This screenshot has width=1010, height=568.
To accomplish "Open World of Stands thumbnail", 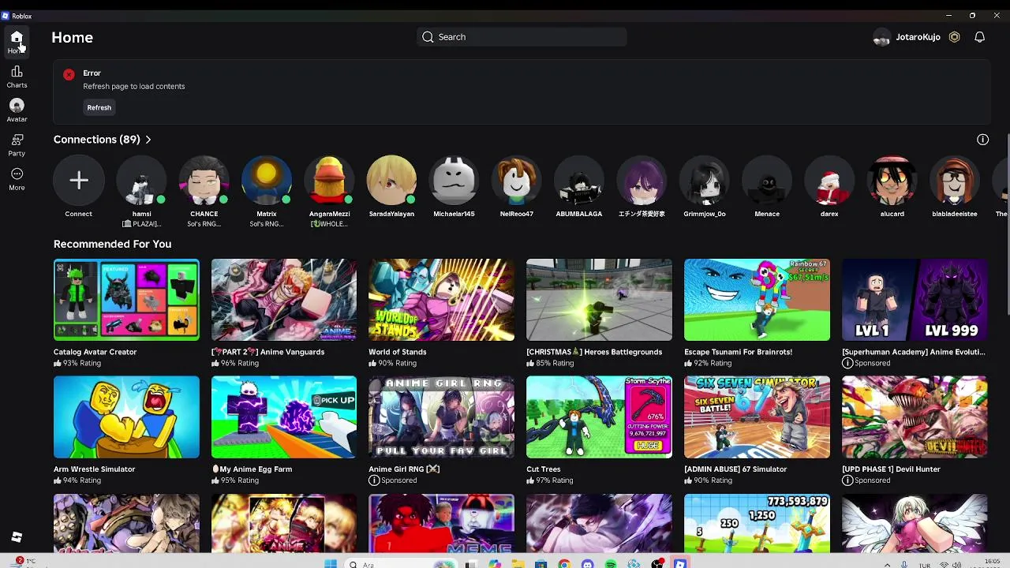I will click(x=441, y=300).
